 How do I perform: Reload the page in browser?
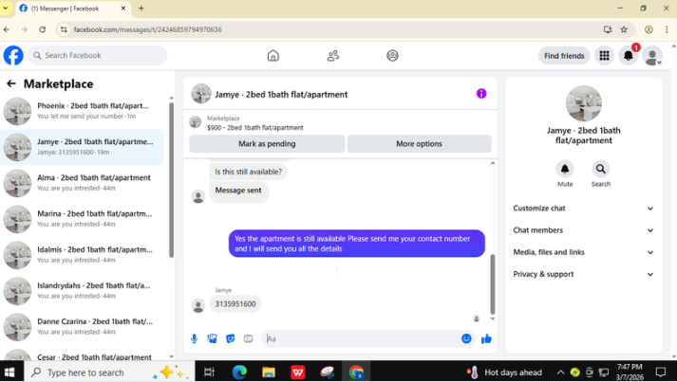coord(43,29)
